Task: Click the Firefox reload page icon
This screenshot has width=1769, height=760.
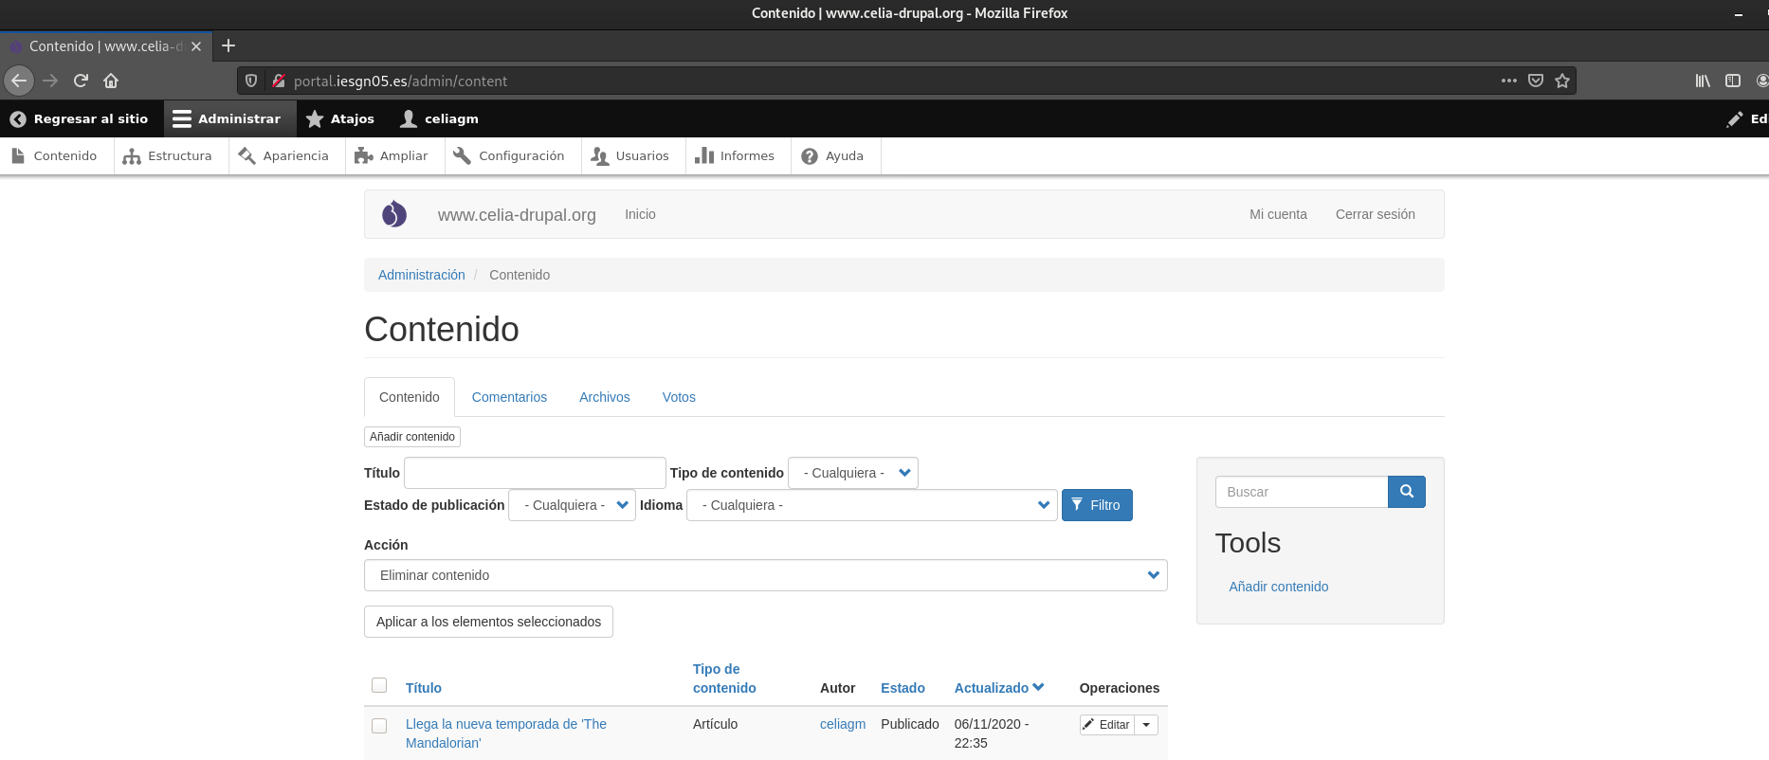Action: tap(81, 81)
